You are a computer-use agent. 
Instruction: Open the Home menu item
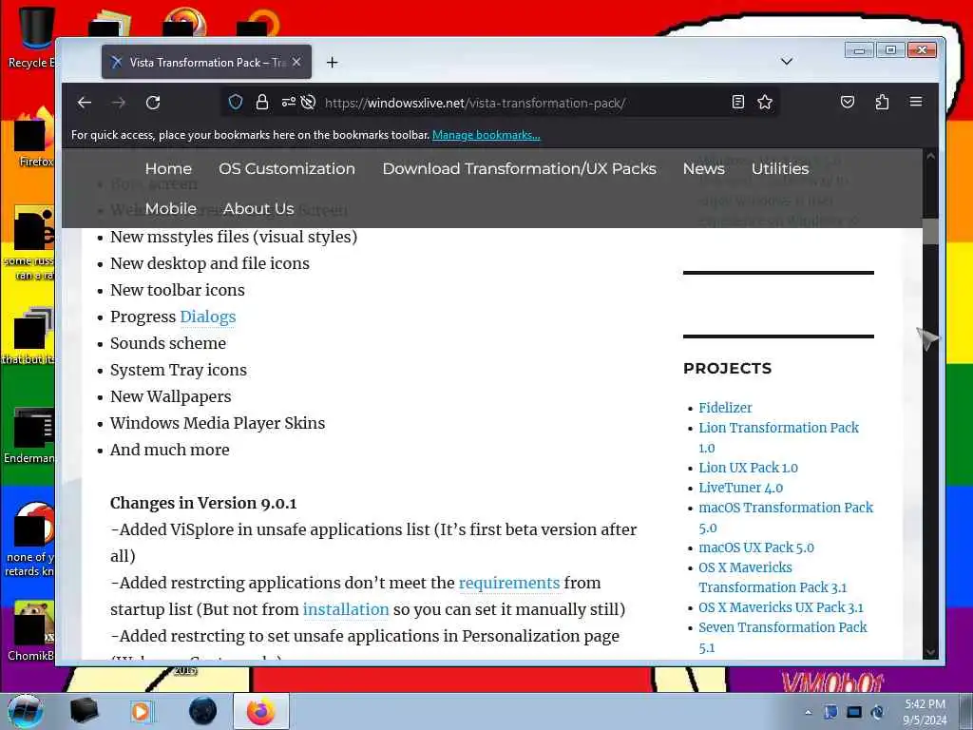168,169
